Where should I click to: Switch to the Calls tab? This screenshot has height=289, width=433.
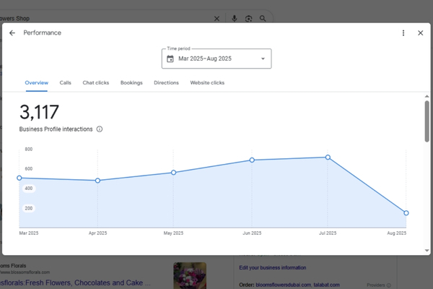pyautogui.click(x=65, y=83)
